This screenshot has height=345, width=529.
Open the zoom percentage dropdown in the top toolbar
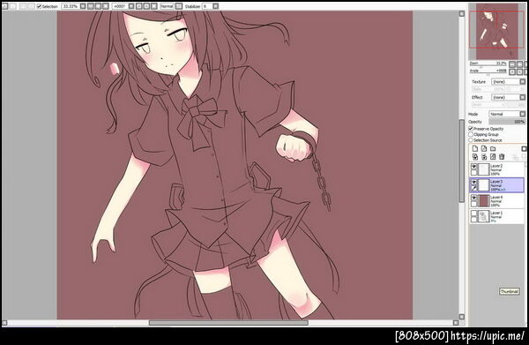click(x=83, y=6)
